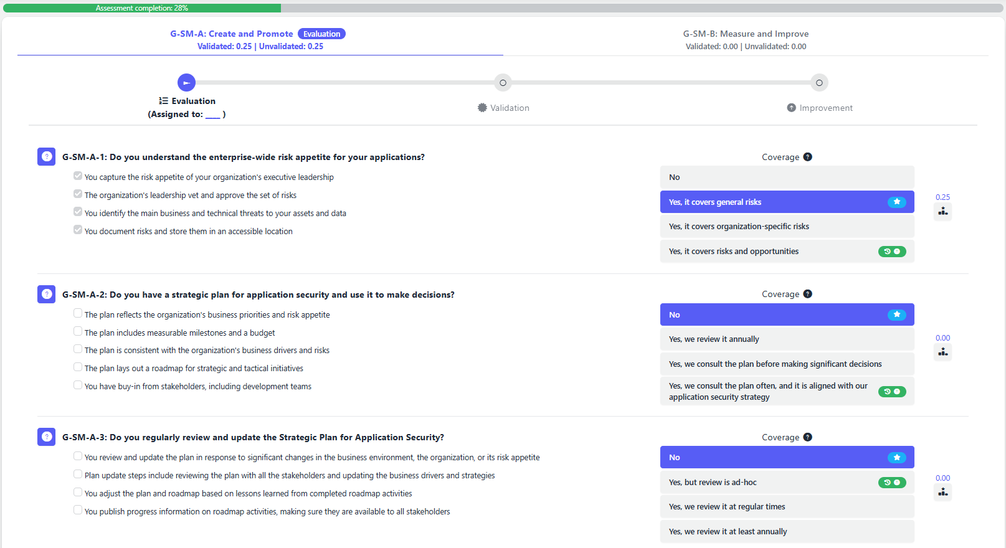Screen dimensions: 1006x548
Task: Check 'You adjust the plan and roadmap' box
Action: click(78, 492)
